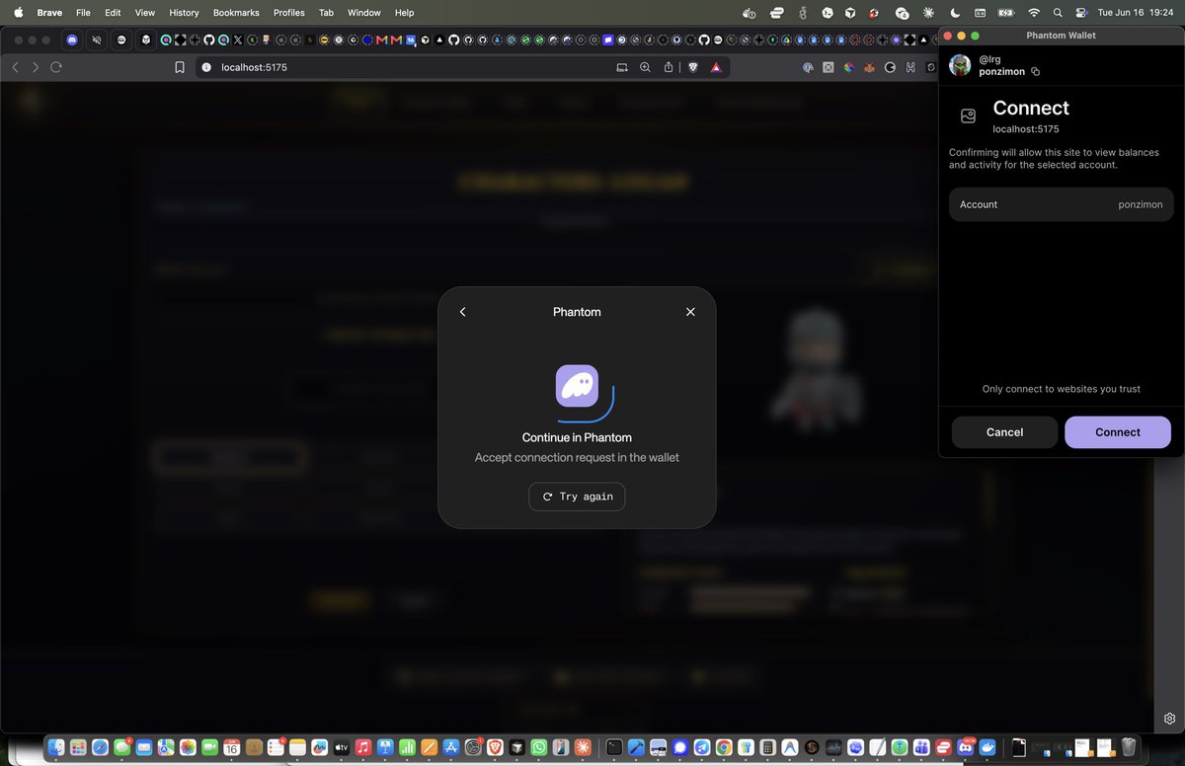
Task: Click the battery status icon
Action: [1007, 13]
